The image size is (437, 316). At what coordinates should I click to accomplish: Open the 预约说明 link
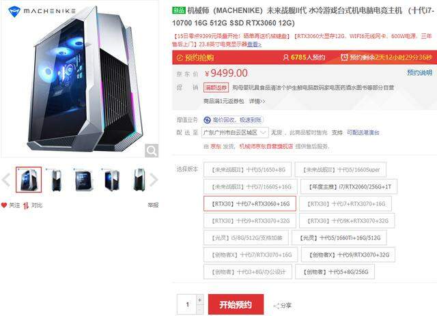419,73
